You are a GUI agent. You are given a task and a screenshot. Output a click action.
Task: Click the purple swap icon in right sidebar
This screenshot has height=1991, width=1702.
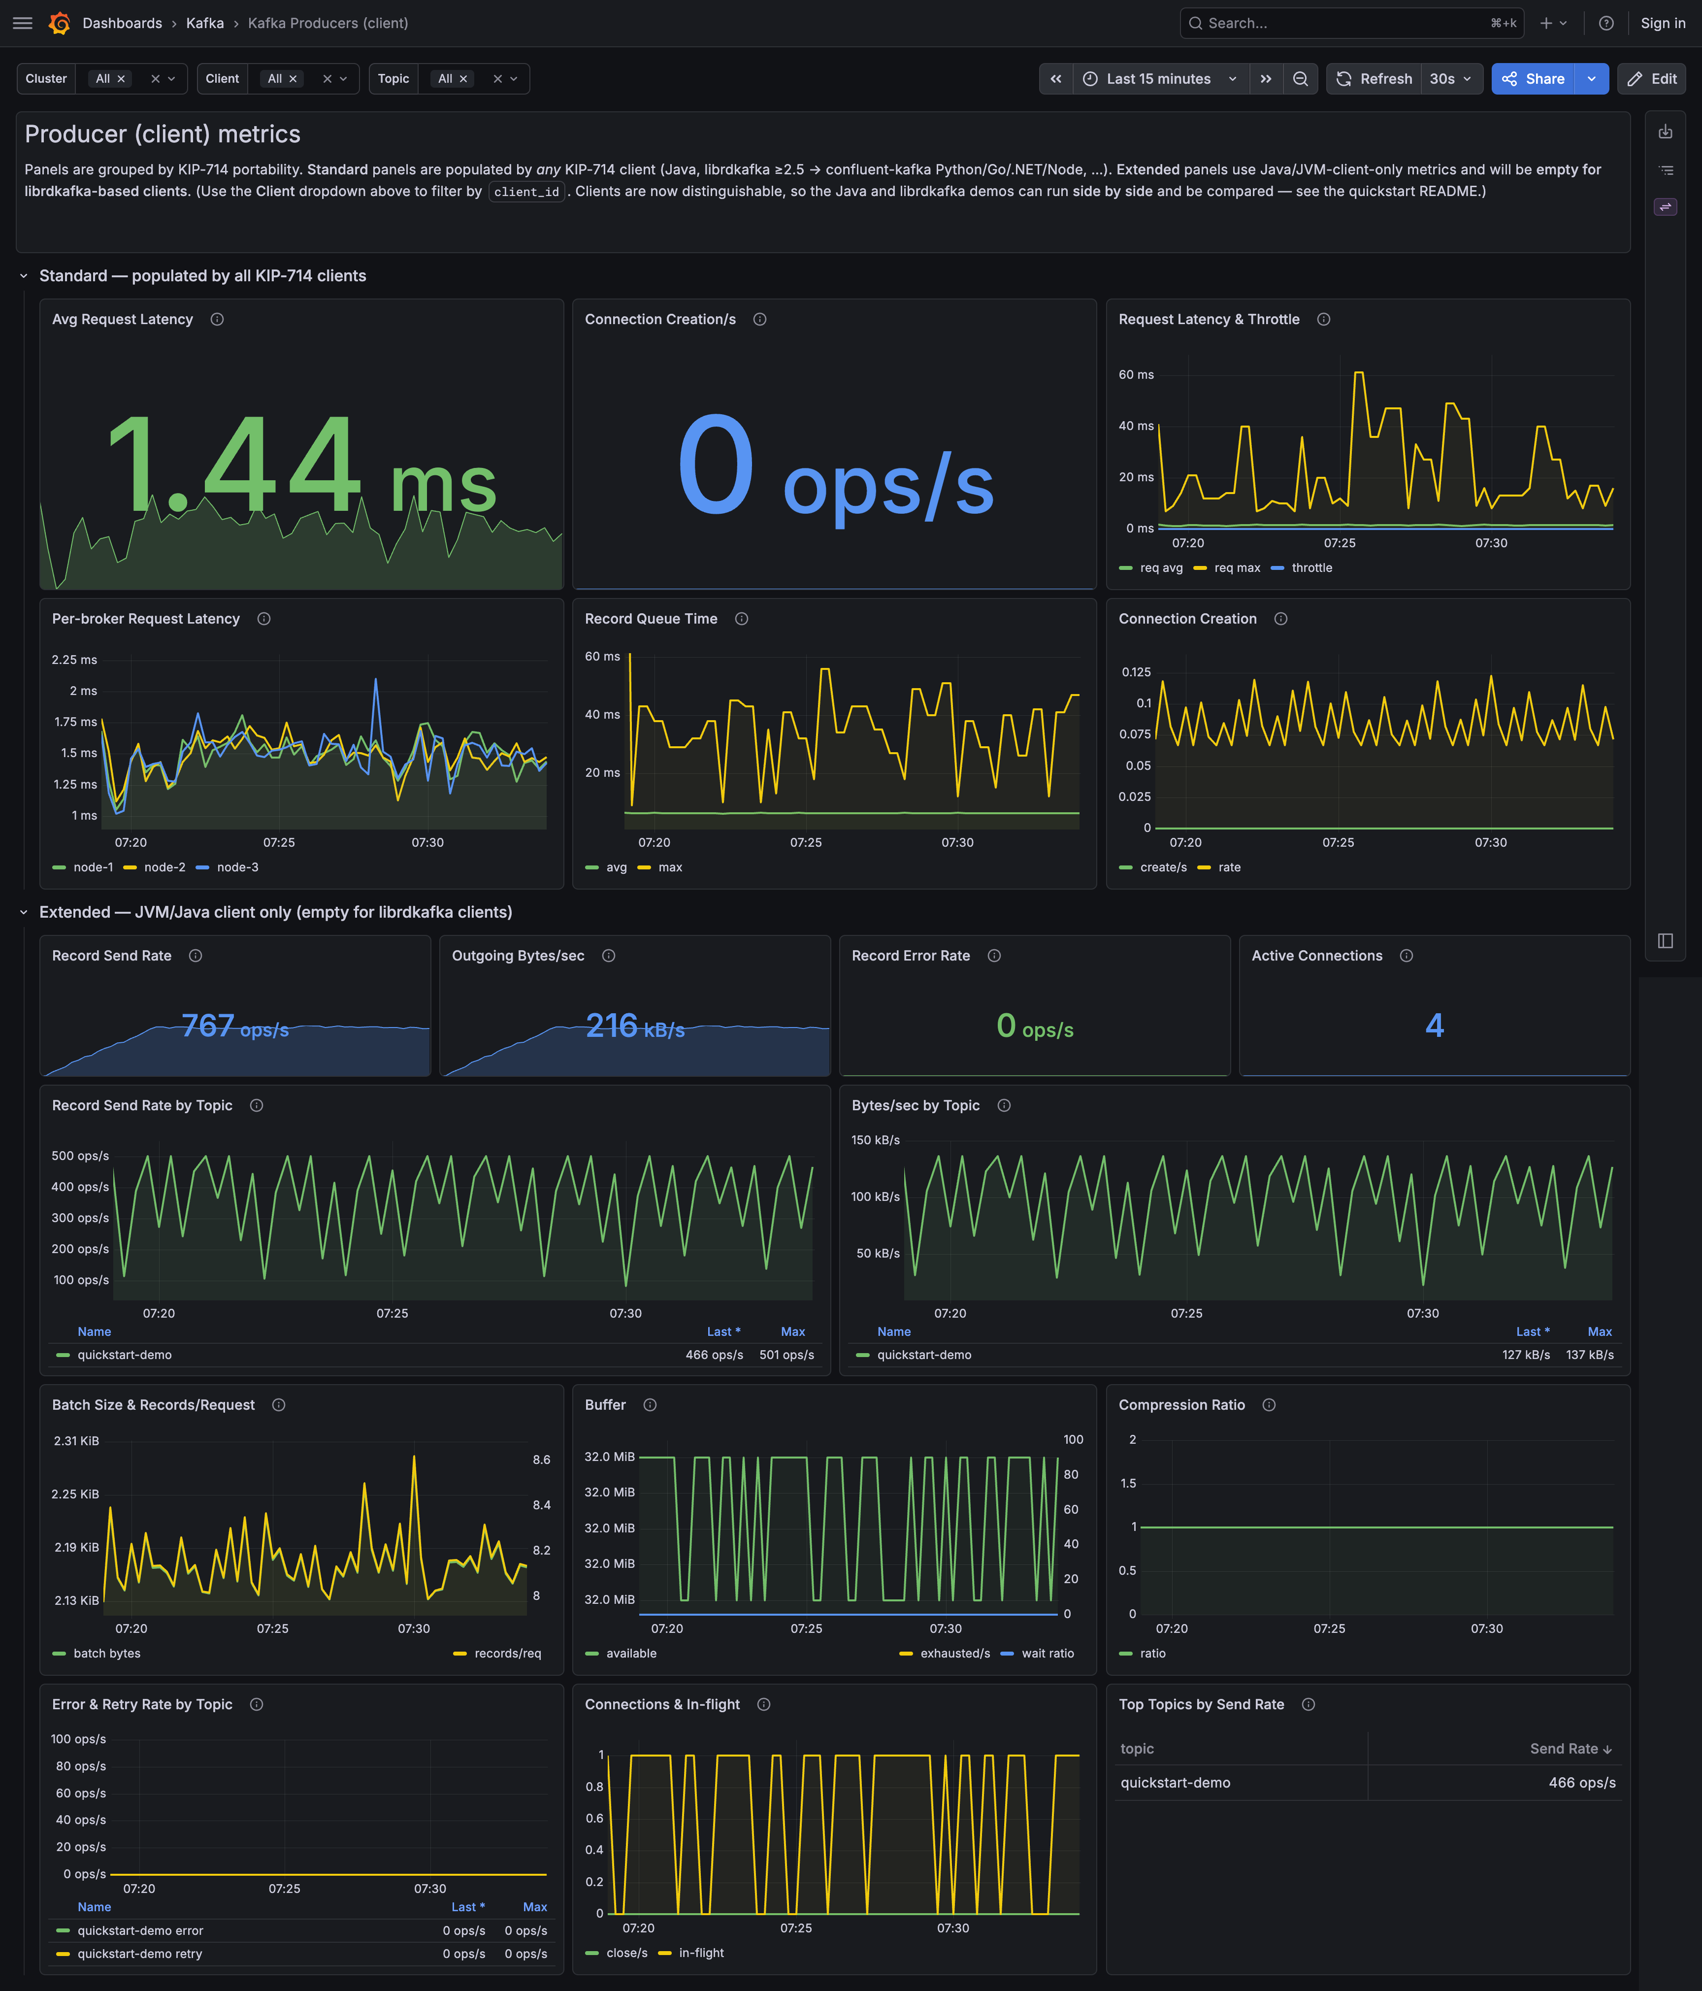pos(1666,206)
